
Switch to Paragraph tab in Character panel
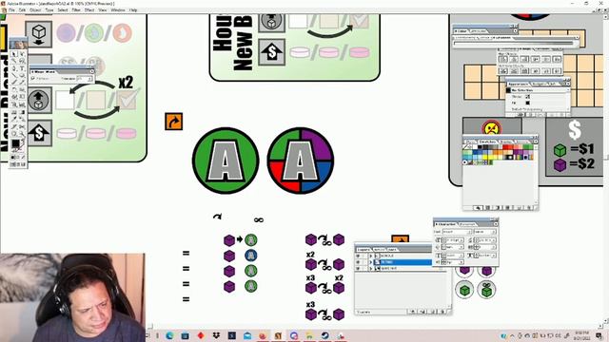[468, 224]
